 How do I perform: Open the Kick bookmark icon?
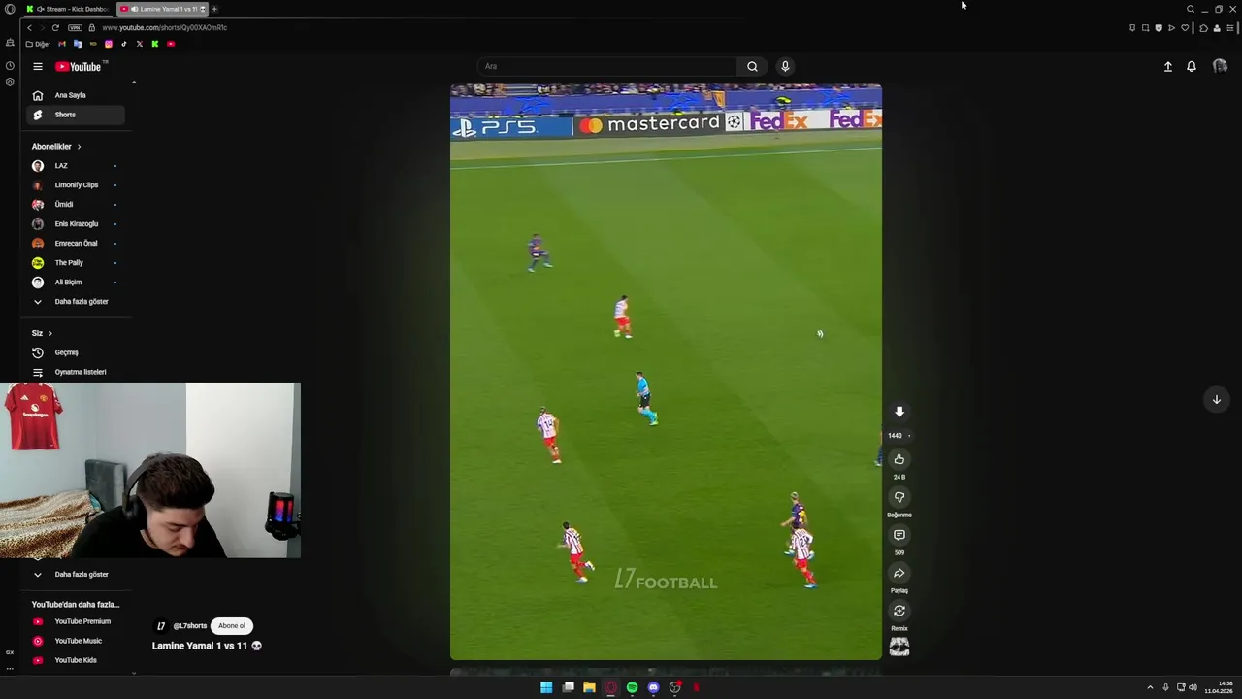coord(155,44)
